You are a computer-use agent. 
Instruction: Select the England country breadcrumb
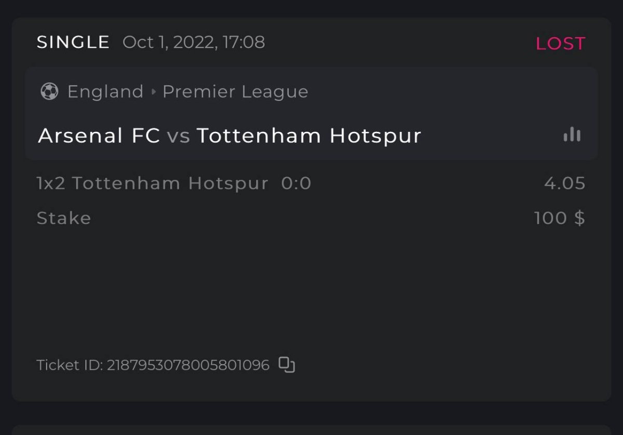pos(105,92)
